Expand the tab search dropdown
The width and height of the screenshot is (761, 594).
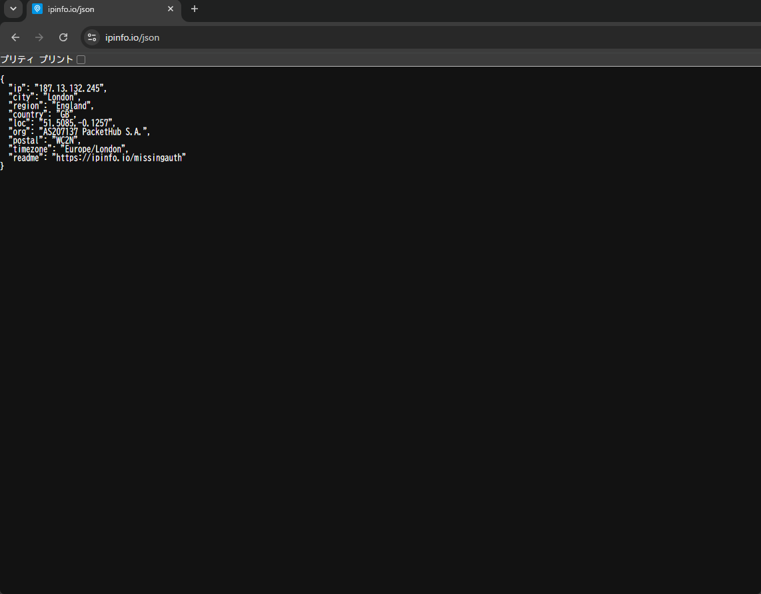pyautogui.click(x=13, y=9)
